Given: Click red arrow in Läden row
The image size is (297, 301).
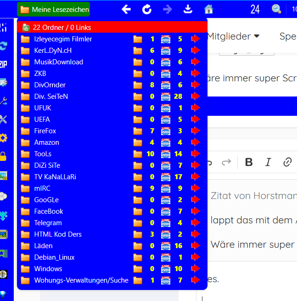Looking at the screenshot, I should pos(196,246).
